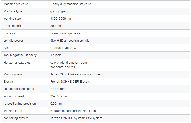This screenshot has height=123, width=191.
Task: Select the 12 tools value
Action: click(x=56, y=55)
